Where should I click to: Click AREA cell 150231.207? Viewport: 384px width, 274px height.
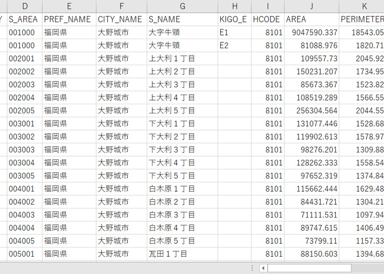(x=312, y=71)
